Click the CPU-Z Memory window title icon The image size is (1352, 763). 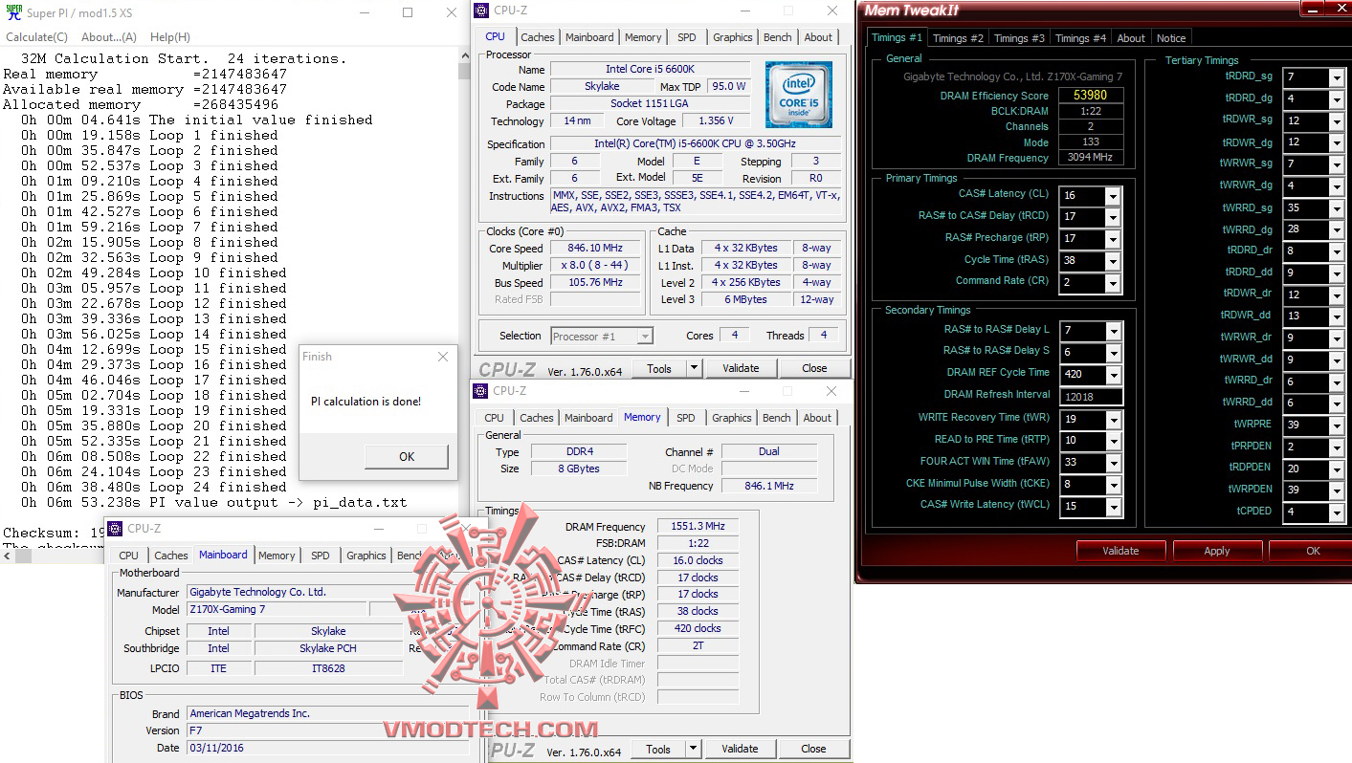tap(482, 391)
